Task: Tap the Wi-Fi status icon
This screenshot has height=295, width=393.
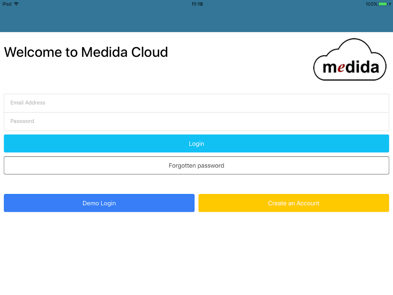Action: (16, 4)
